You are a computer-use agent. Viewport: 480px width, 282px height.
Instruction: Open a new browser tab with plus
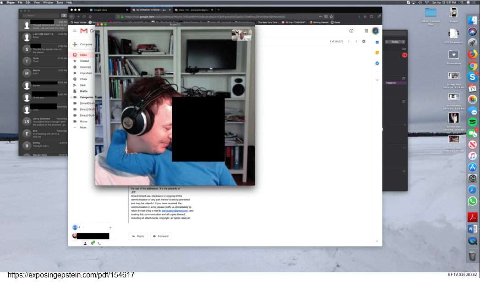(218, 10)
